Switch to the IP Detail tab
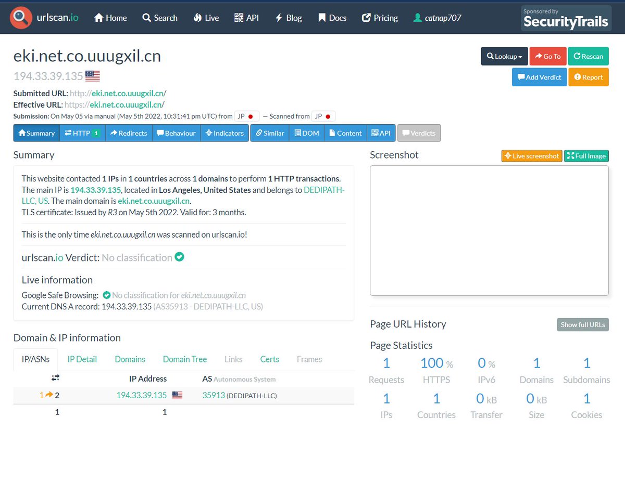The height and width of the screenshot is (483, 625). pyautogui.click(x=82, y=359)
